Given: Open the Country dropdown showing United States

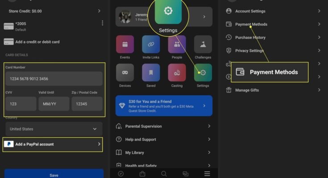Looking at the screenshot, I should 54,129.
